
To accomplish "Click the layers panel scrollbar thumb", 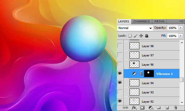I will coord(182,80).
